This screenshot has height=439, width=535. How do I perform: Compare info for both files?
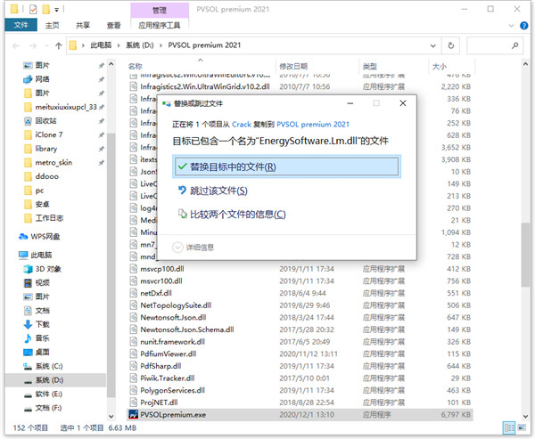(232, 214)
